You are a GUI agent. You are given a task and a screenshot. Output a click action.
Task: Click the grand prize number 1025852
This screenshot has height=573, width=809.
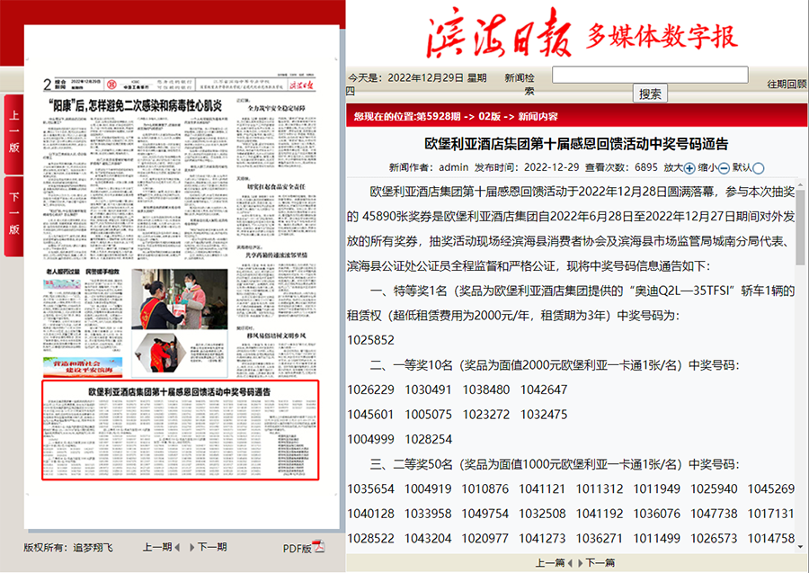pyautogui.click(x=371, y=340)
